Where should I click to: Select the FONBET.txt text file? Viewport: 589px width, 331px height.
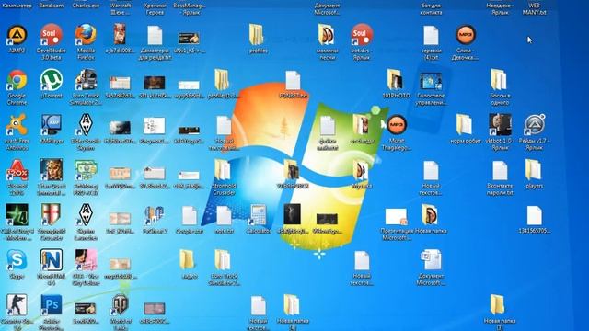point(293,80)
